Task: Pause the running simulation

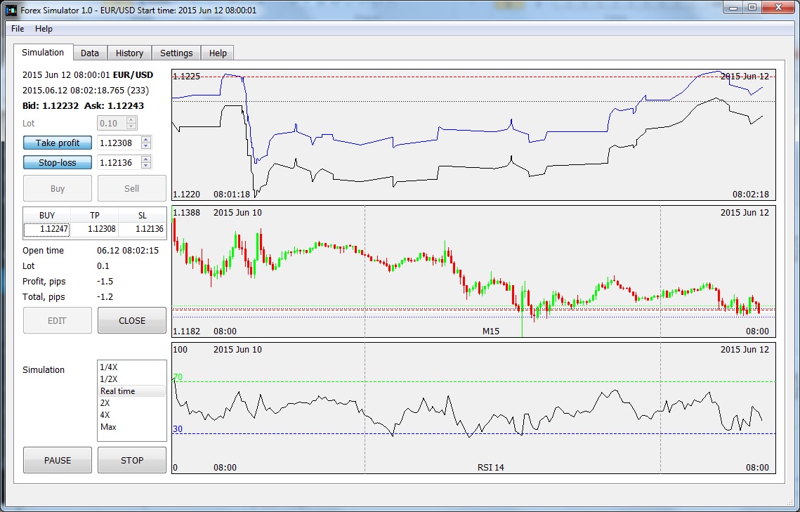Action: [58, 461]
